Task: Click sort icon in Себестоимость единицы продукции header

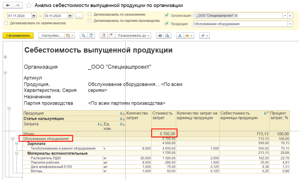Action: click(266, 113)
